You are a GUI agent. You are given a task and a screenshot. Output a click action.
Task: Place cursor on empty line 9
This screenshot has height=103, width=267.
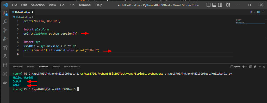click(128, 54)
